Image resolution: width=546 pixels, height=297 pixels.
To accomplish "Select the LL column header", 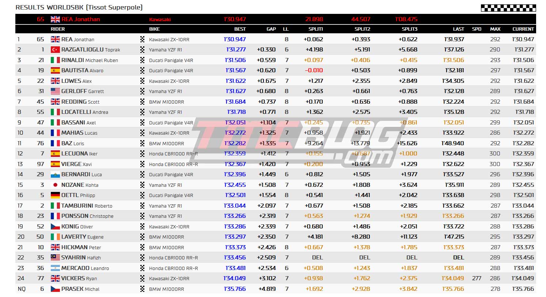I will pyautogui.click(x=286, y=29).
